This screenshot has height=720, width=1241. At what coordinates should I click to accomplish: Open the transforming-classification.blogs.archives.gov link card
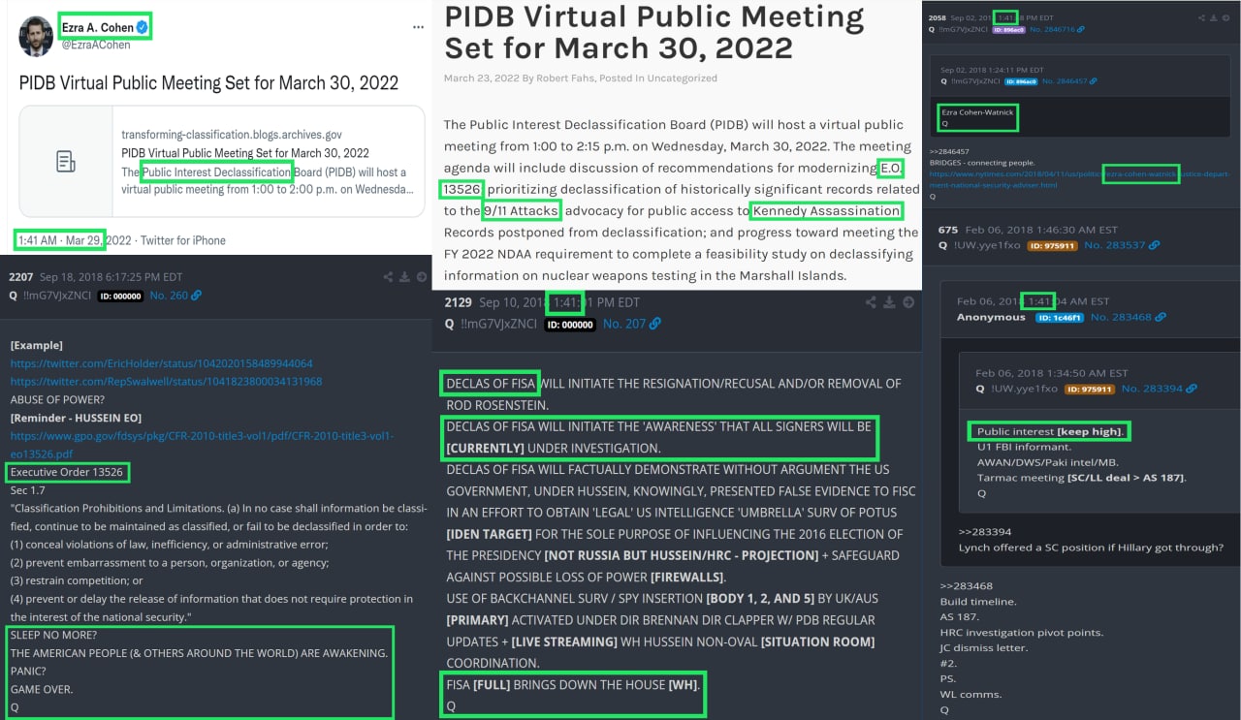click(222, 161)
